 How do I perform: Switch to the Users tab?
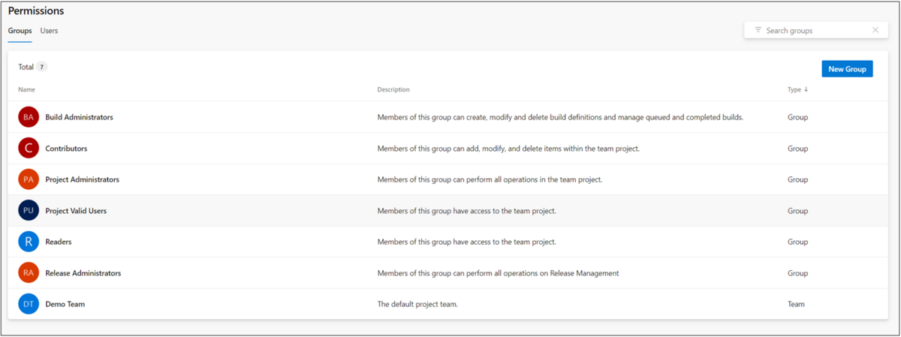(49, 31)
